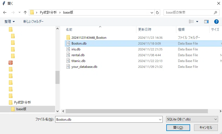The height and width of the screenshot is (134, 222).
Task: Select base版 in the navigation tree
Action: click(x=21, y=109)
